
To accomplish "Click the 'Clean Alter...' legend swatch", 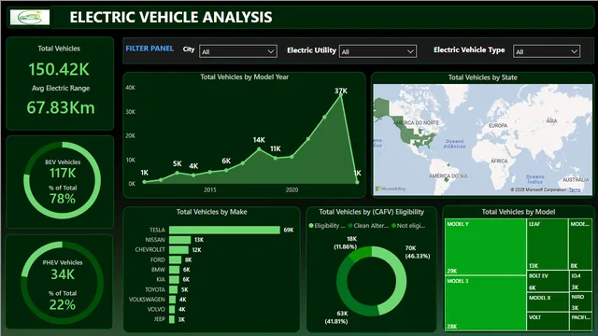I will click(350, 226).
